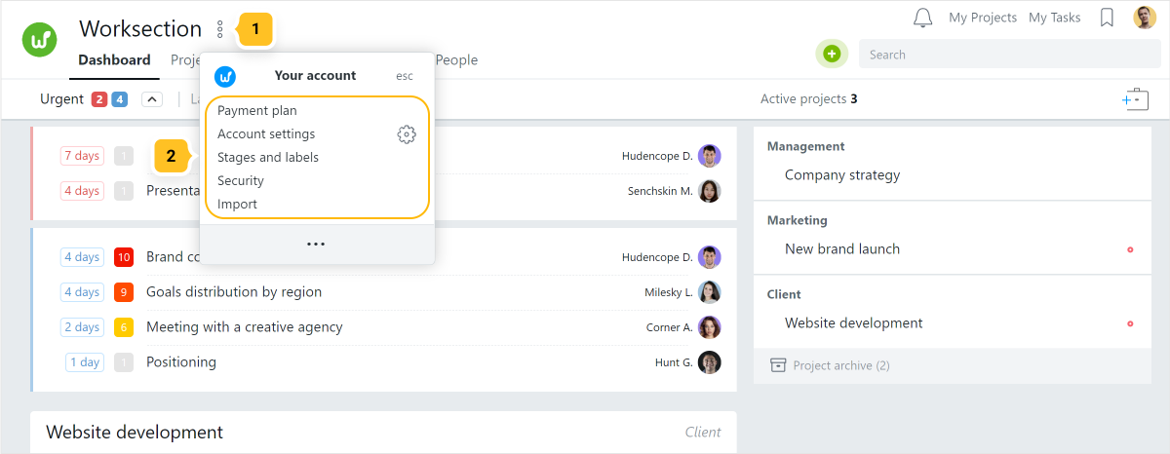Click Hudencope D. avatar on 7 days row
Viewport: 1170px width, 454px height.
click(x=710, y=156)
